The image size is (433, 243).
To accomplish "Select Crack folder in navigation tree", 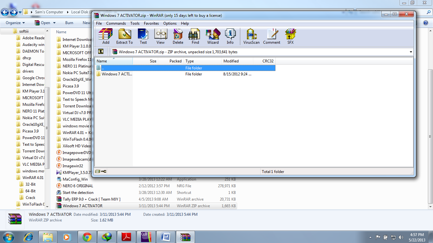I will pyautogui.click(x=27, y=198).
